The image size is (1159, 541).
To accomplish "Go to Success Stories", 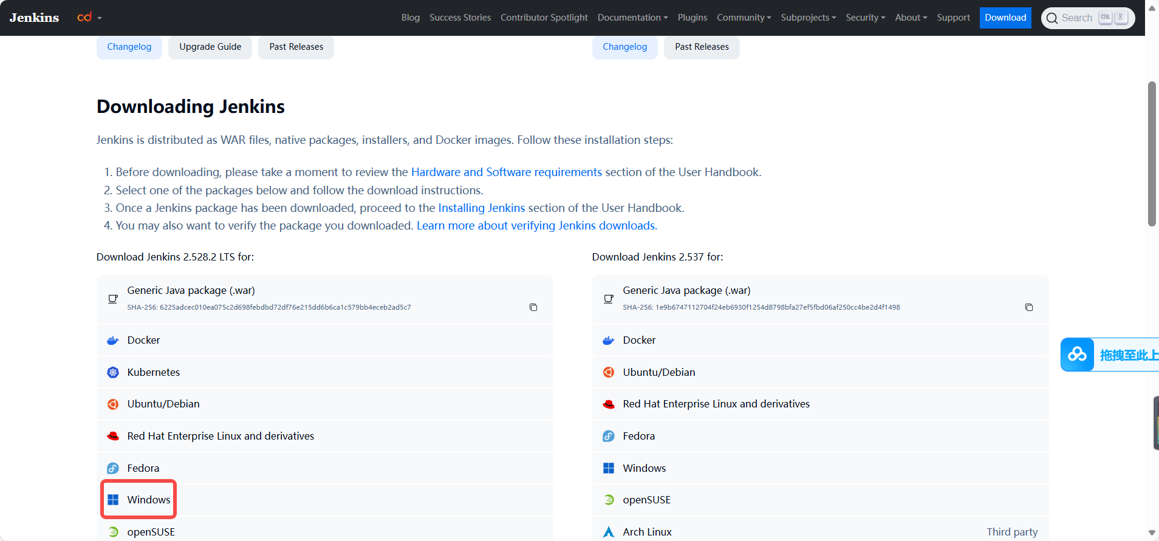I will [x=460, y=18].
